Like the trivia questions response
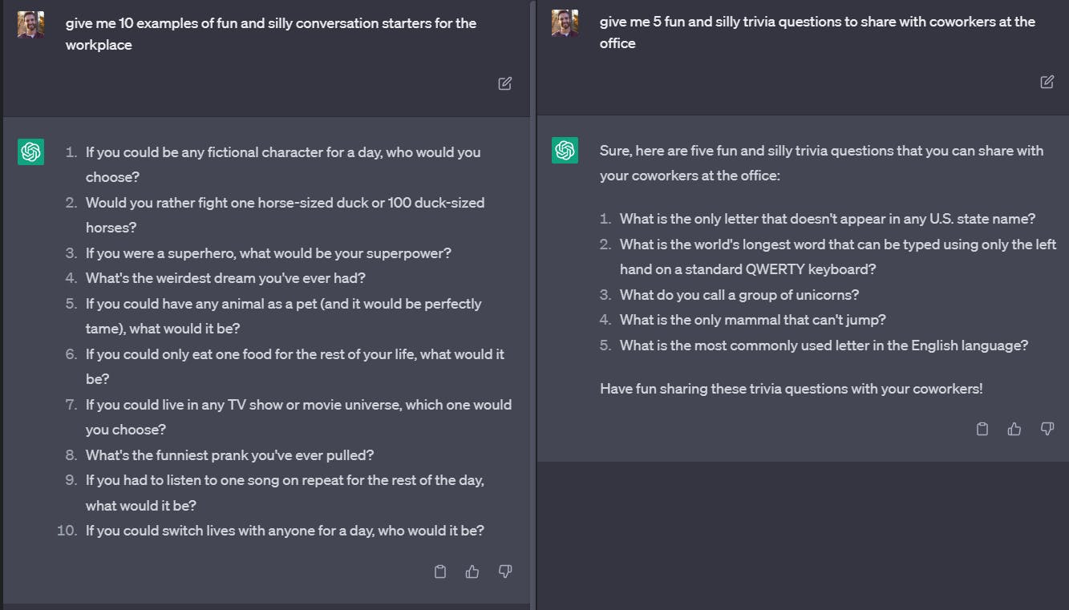The image size is (1069, 610). point(1014,429)
